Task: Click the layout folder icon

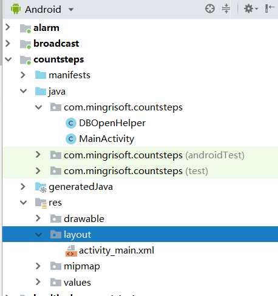Action: coord(56,235)
